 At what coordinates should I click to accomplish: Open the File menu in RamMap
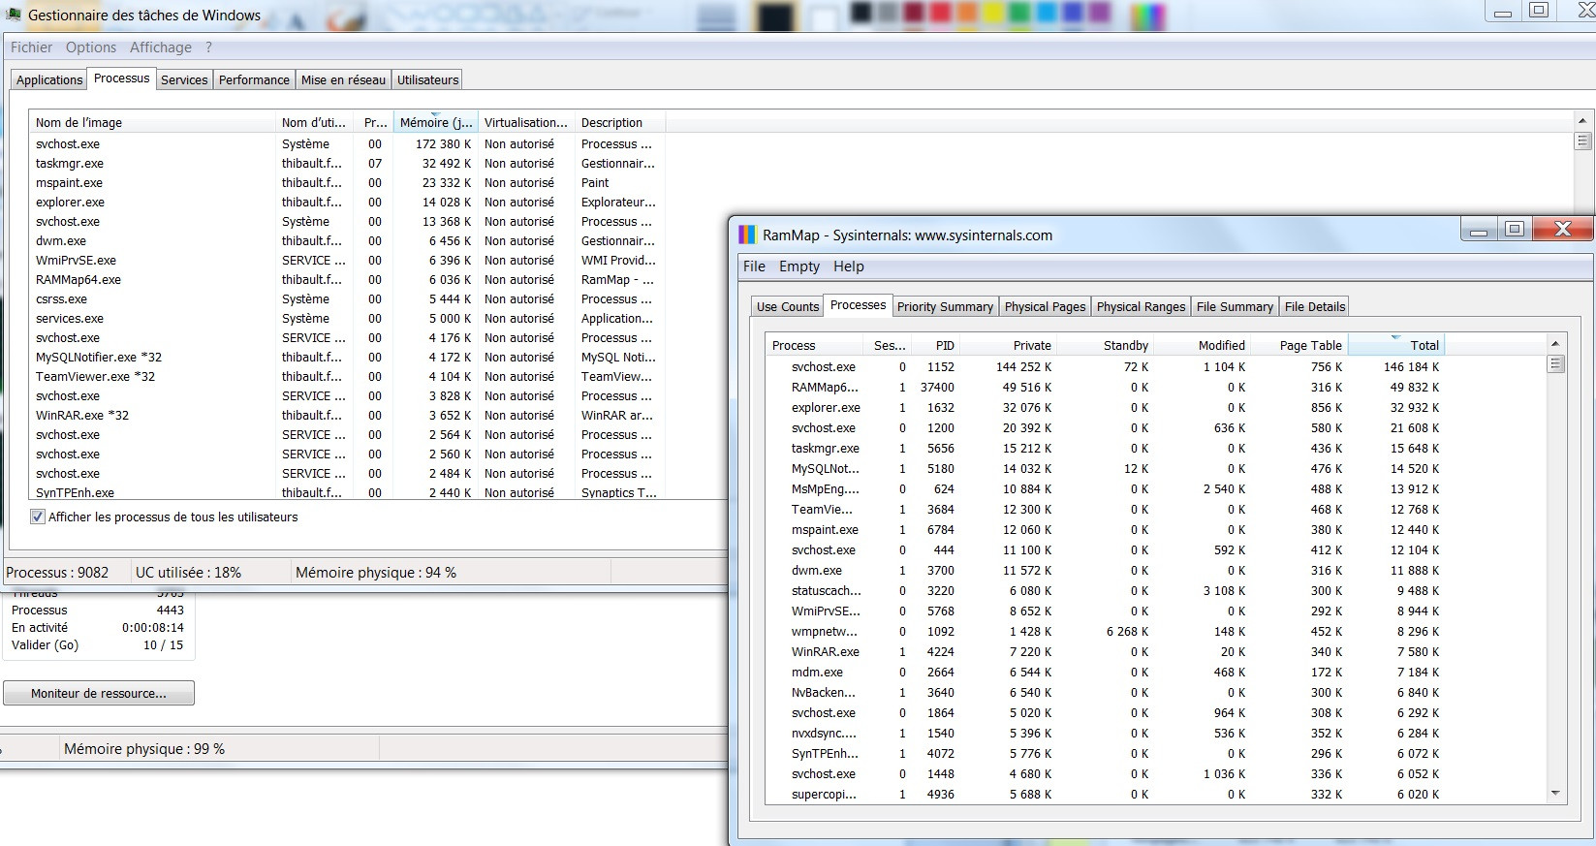click(754, 266)
